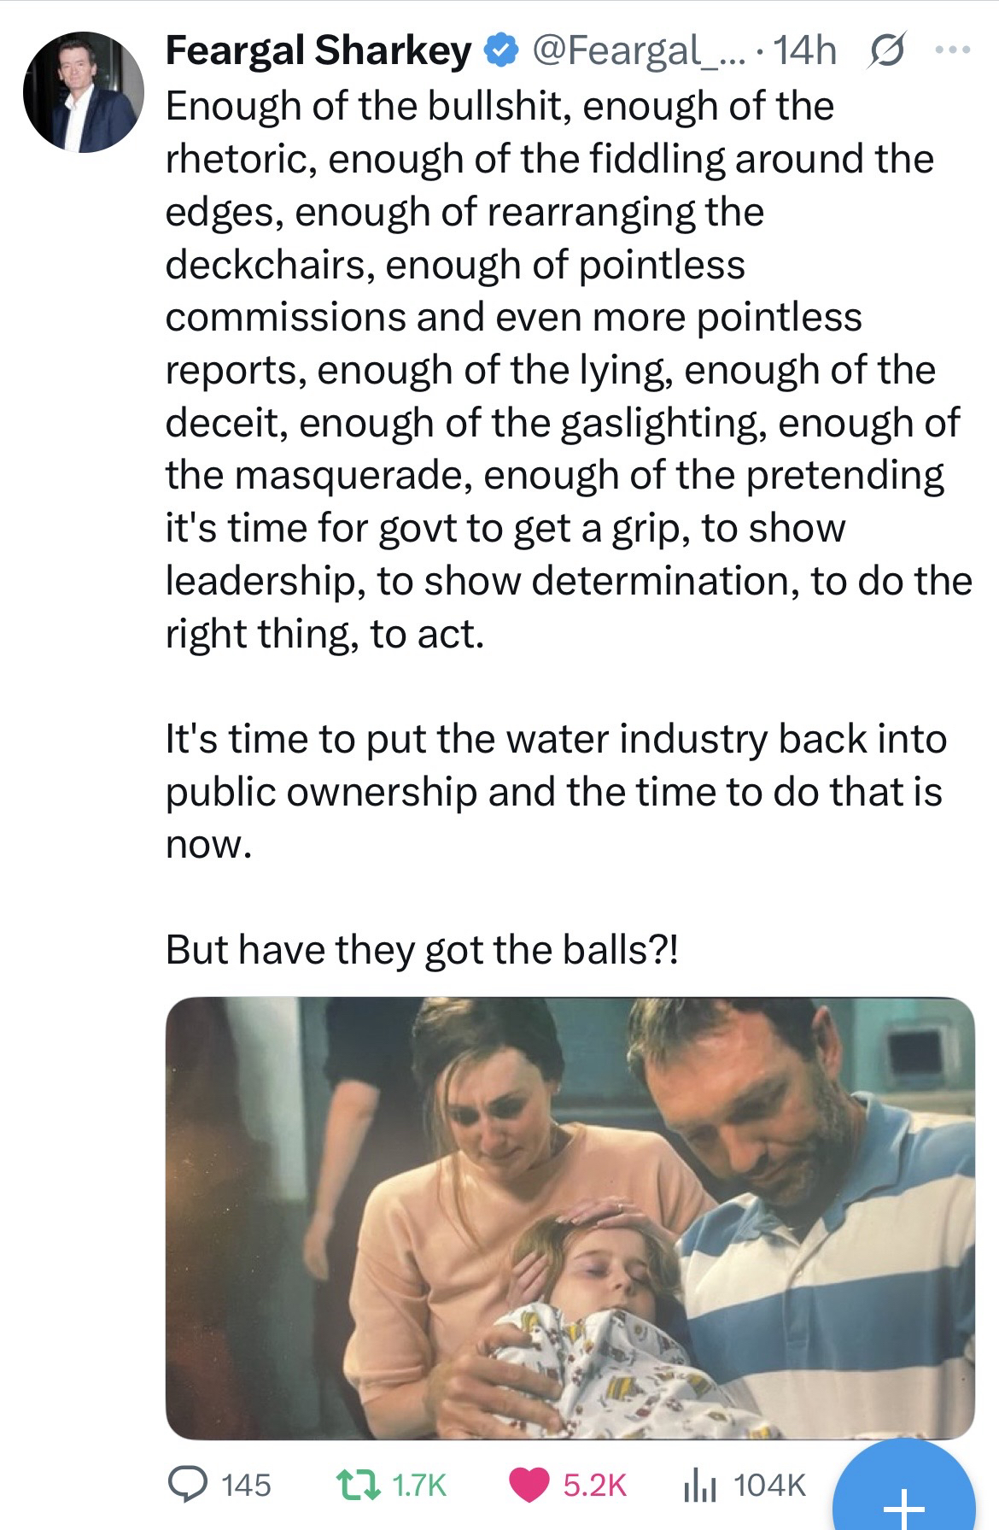The image size is (999, 1530).
Task: Click the 145 replies count
Action: tap(246, 1485)
